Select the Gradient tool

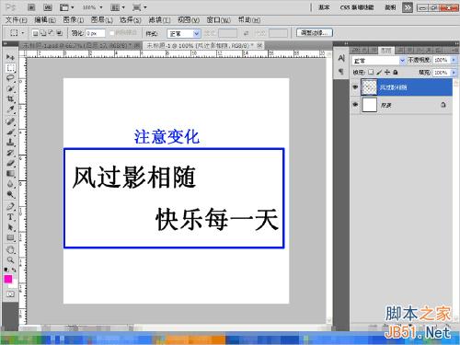(10, 173)
